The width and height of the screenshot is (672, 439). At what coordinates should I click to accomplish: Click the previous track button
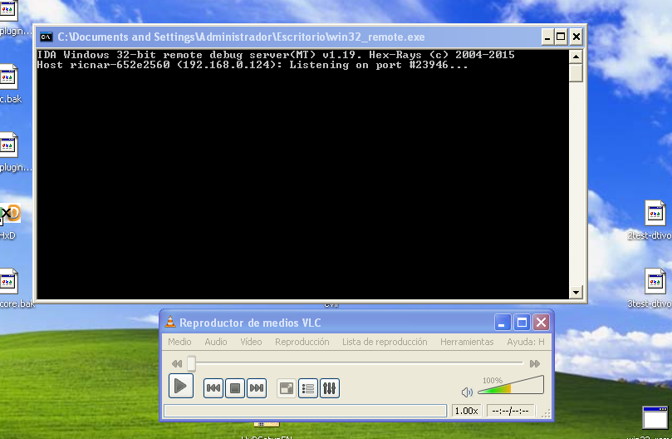[x=213, y=387]
